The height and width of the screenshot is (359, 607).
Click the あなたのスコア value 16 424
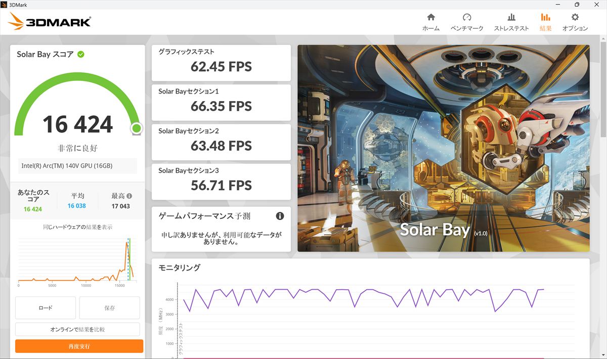pos(33,209)
